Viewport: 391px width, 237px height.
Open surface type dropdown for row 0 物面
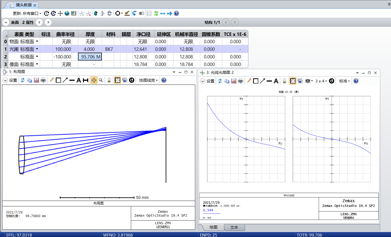click(x=37, y=41)
